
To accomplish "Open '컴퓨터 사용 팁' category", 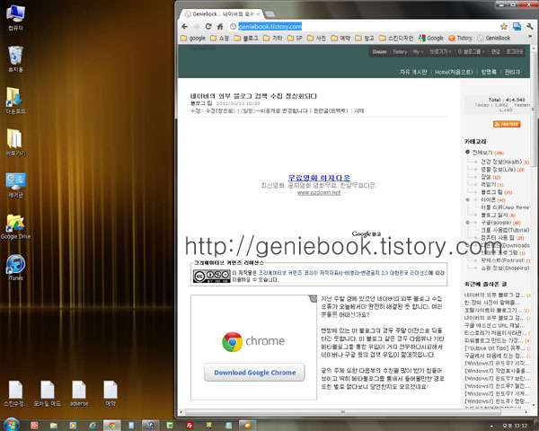I will point(498,237).
